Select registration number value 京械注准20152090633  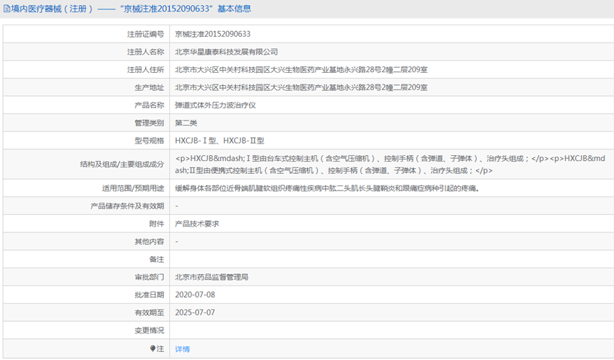coord(212,34)
